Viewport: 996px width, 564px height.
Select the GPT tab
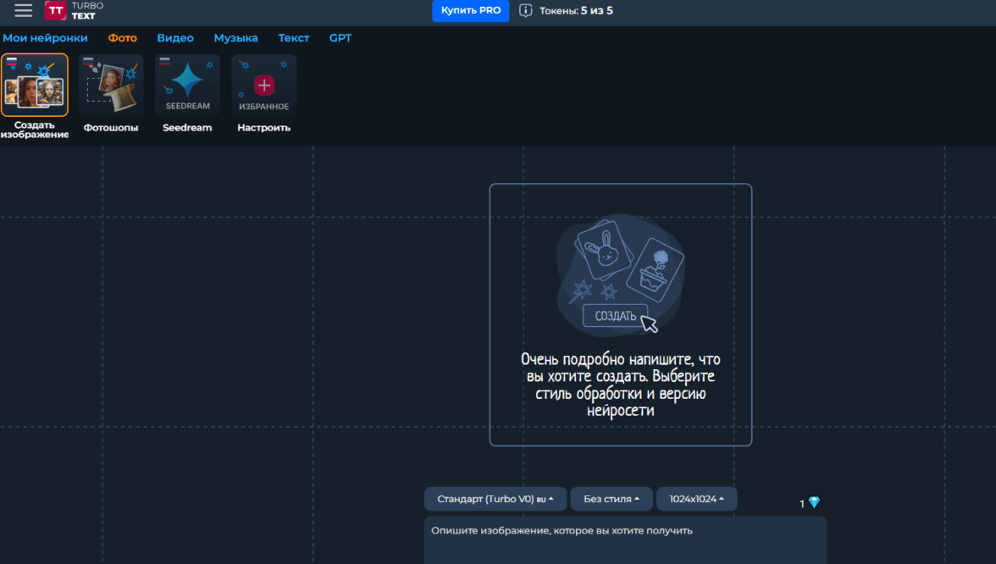(x=340, y=38)
